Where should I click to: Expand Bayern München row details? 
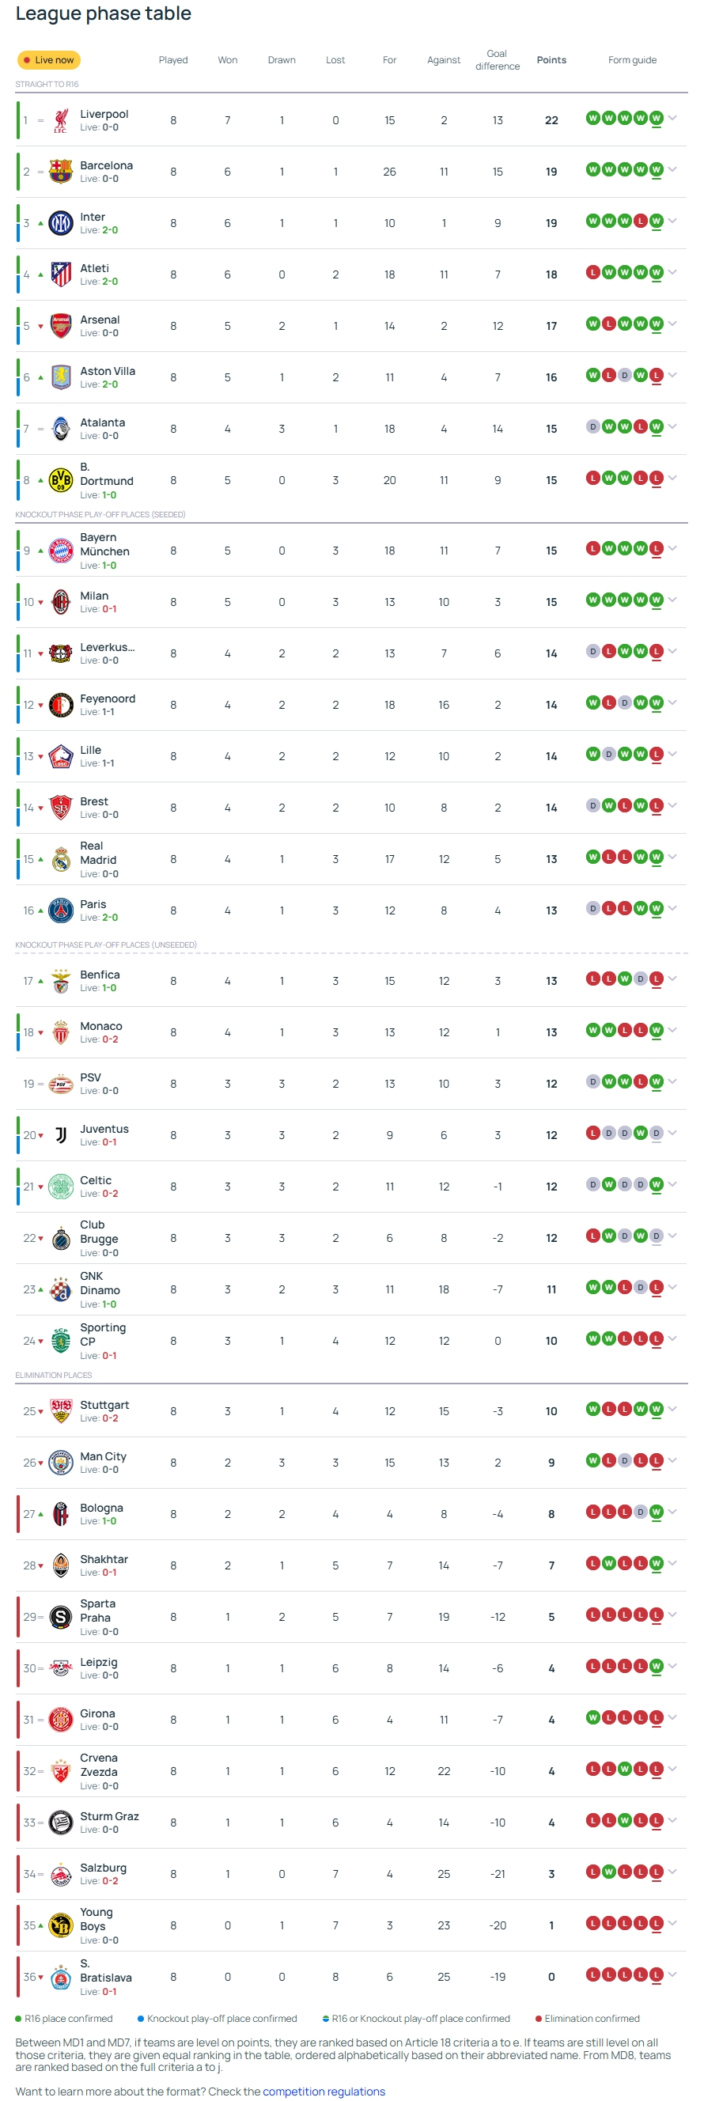pos(672,549)
